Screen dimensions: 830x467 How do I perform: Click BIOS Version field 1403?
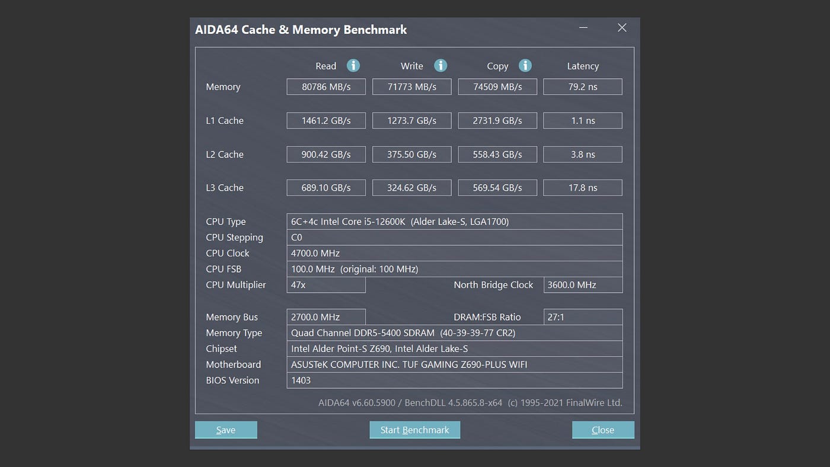tap(455, 380)
